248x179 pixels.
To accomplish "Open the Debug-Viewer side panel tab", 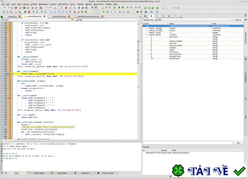I will [246, 38].
